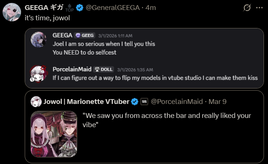This screenshot has height=164, width=268.
Task: Click the Grok slashed-circle icon
Action: [x=247, y=8]
